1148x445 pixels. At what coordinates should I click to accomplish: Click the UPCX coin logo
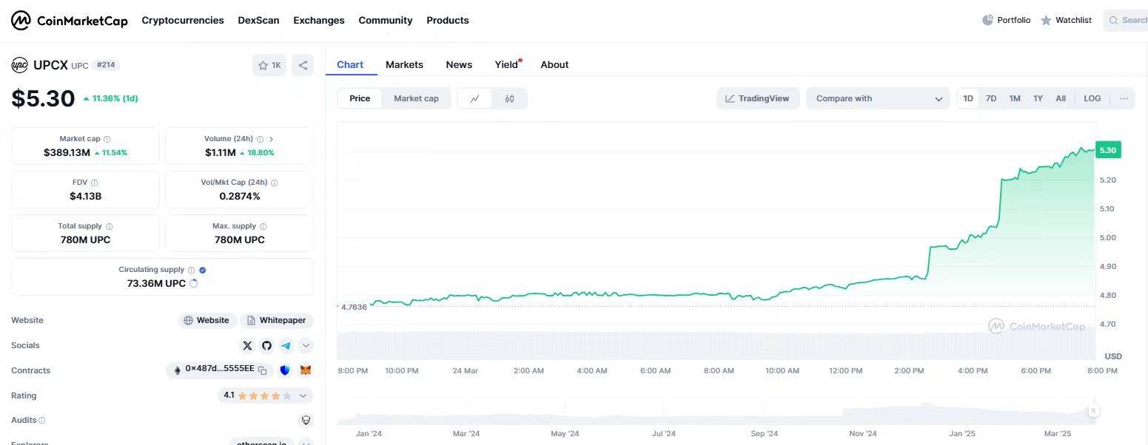19,65
